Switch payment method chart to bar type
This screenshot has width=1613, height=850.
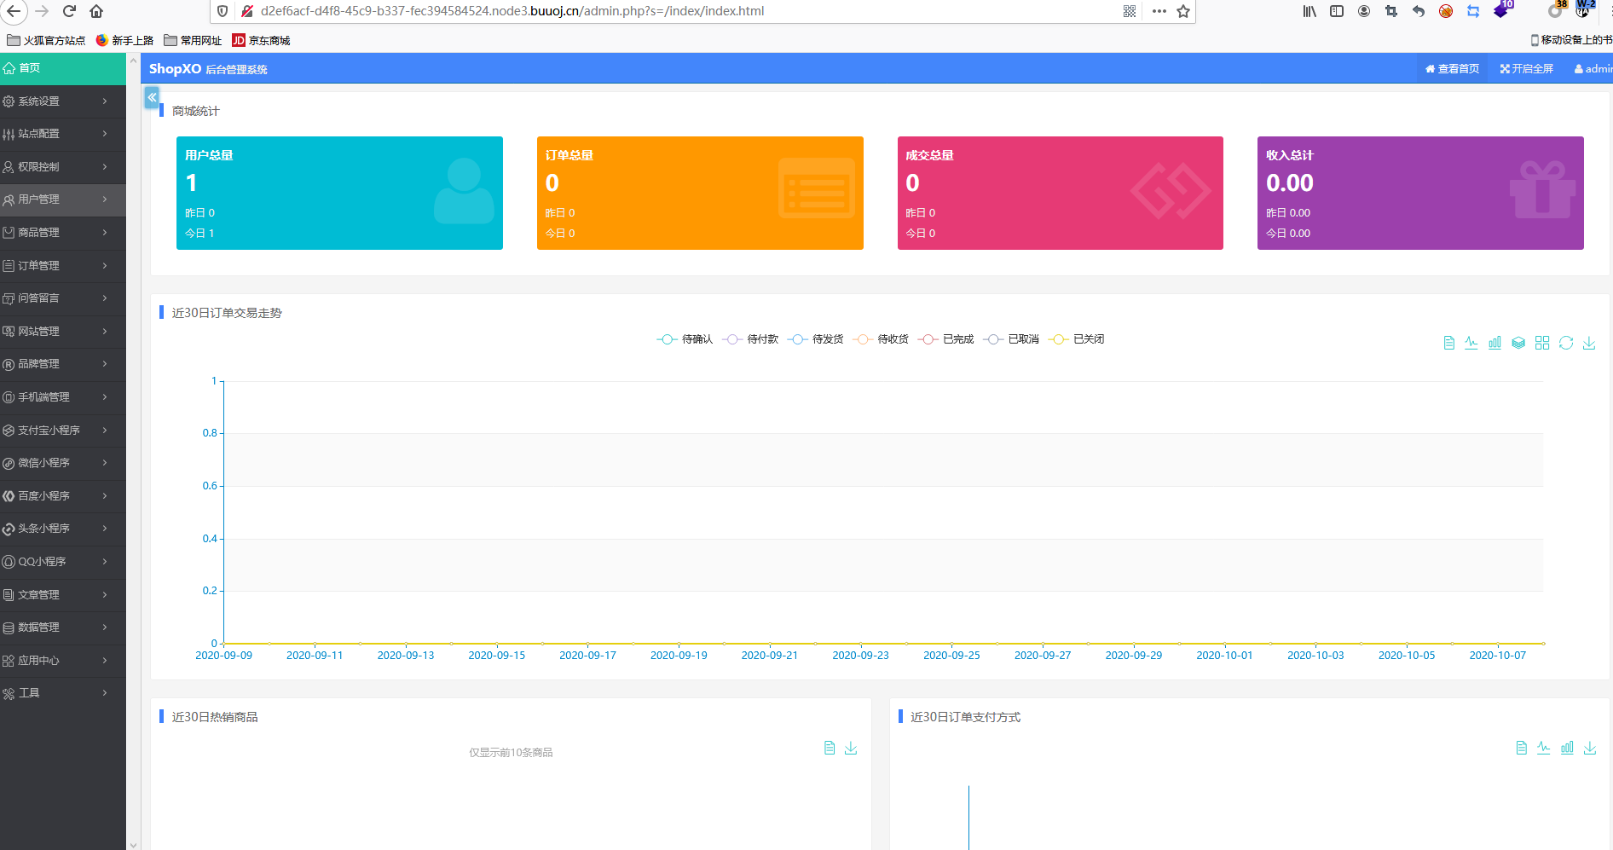[x=1567, y=748]
